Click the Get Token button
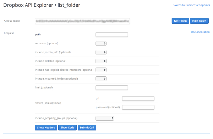The image size is (213, 139). click(180, 21)
